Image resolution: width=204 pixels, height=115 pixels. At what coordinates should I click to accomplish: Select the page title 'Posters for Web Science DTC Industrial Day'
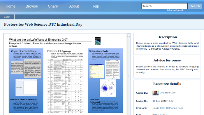[x=43, y=25]
